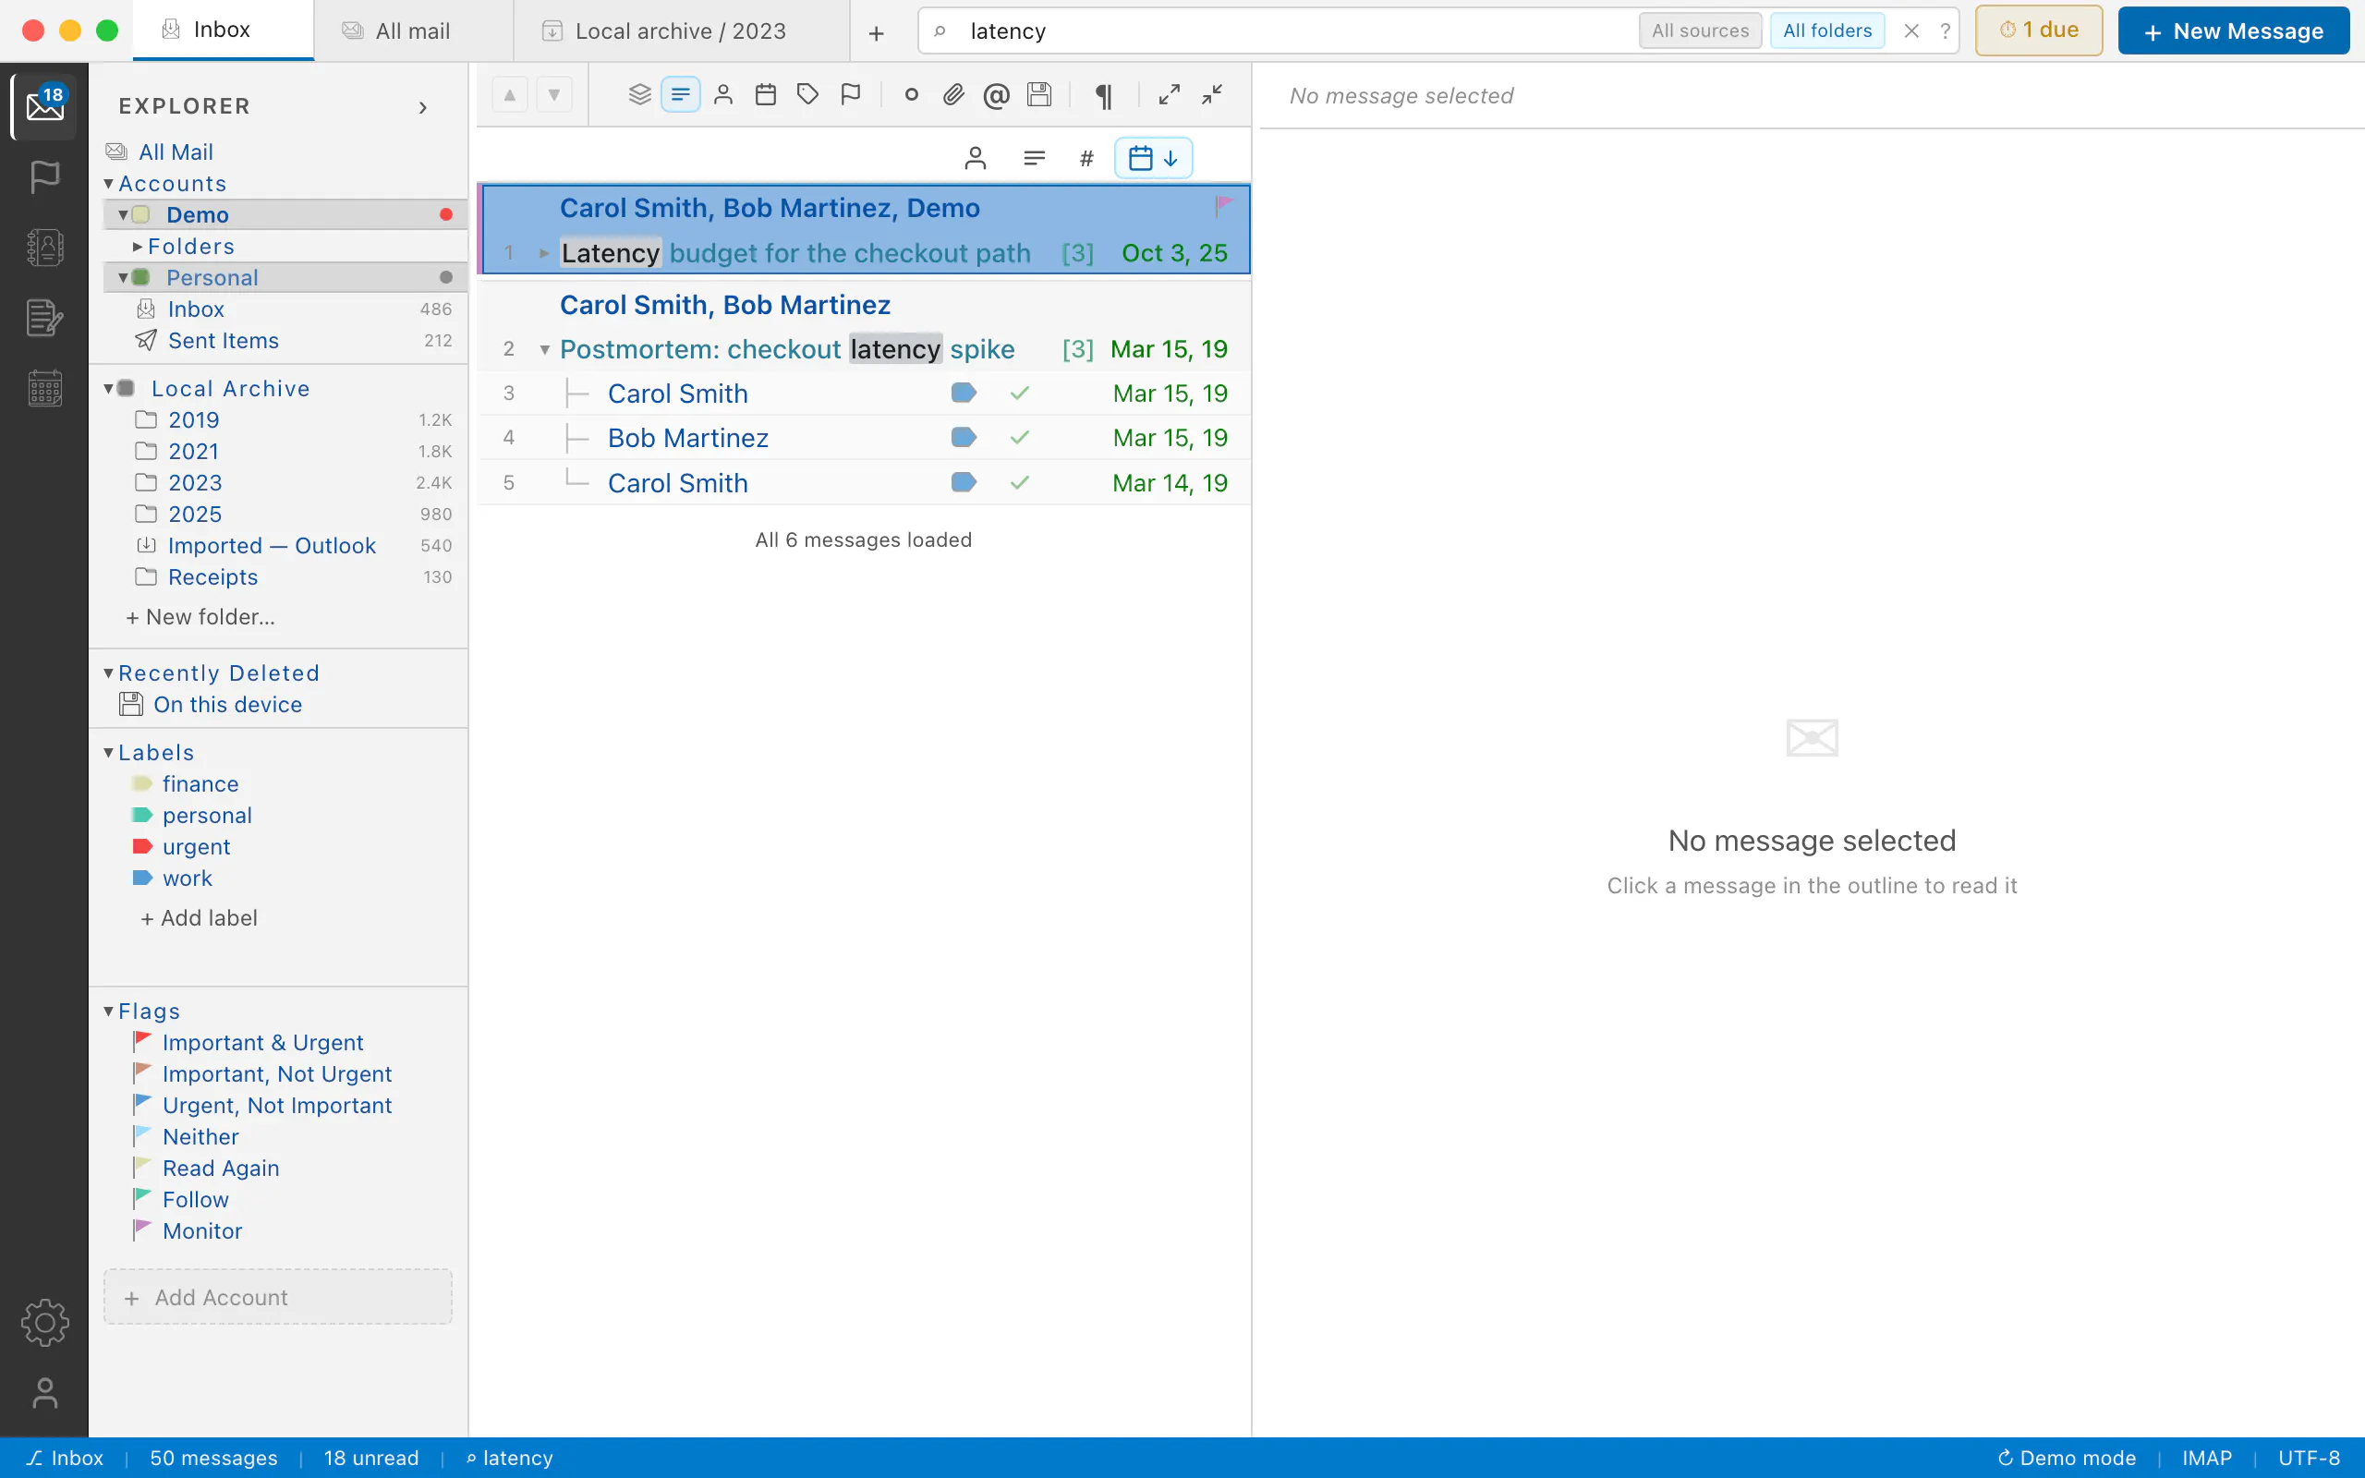The image size is (2365, 1478).
Task: Select the urgent red label
Action: coord(197,846)
